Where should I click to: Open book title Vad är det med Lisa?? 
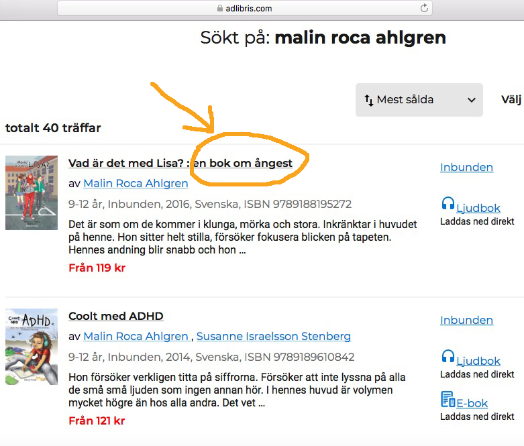click(180, 164)
